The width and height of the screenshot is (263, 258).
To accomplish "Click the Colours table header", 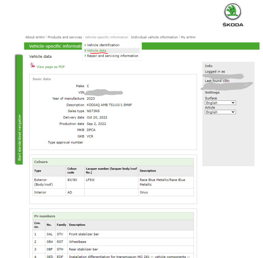I will click(x=113, y=162).
